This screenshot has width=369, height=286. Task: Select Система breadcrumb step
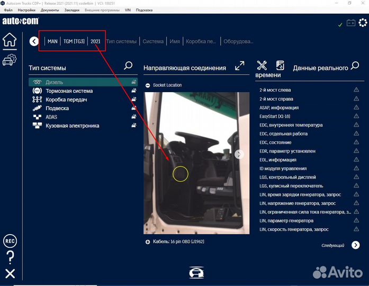pyautogui.click(x=153, y=41)
